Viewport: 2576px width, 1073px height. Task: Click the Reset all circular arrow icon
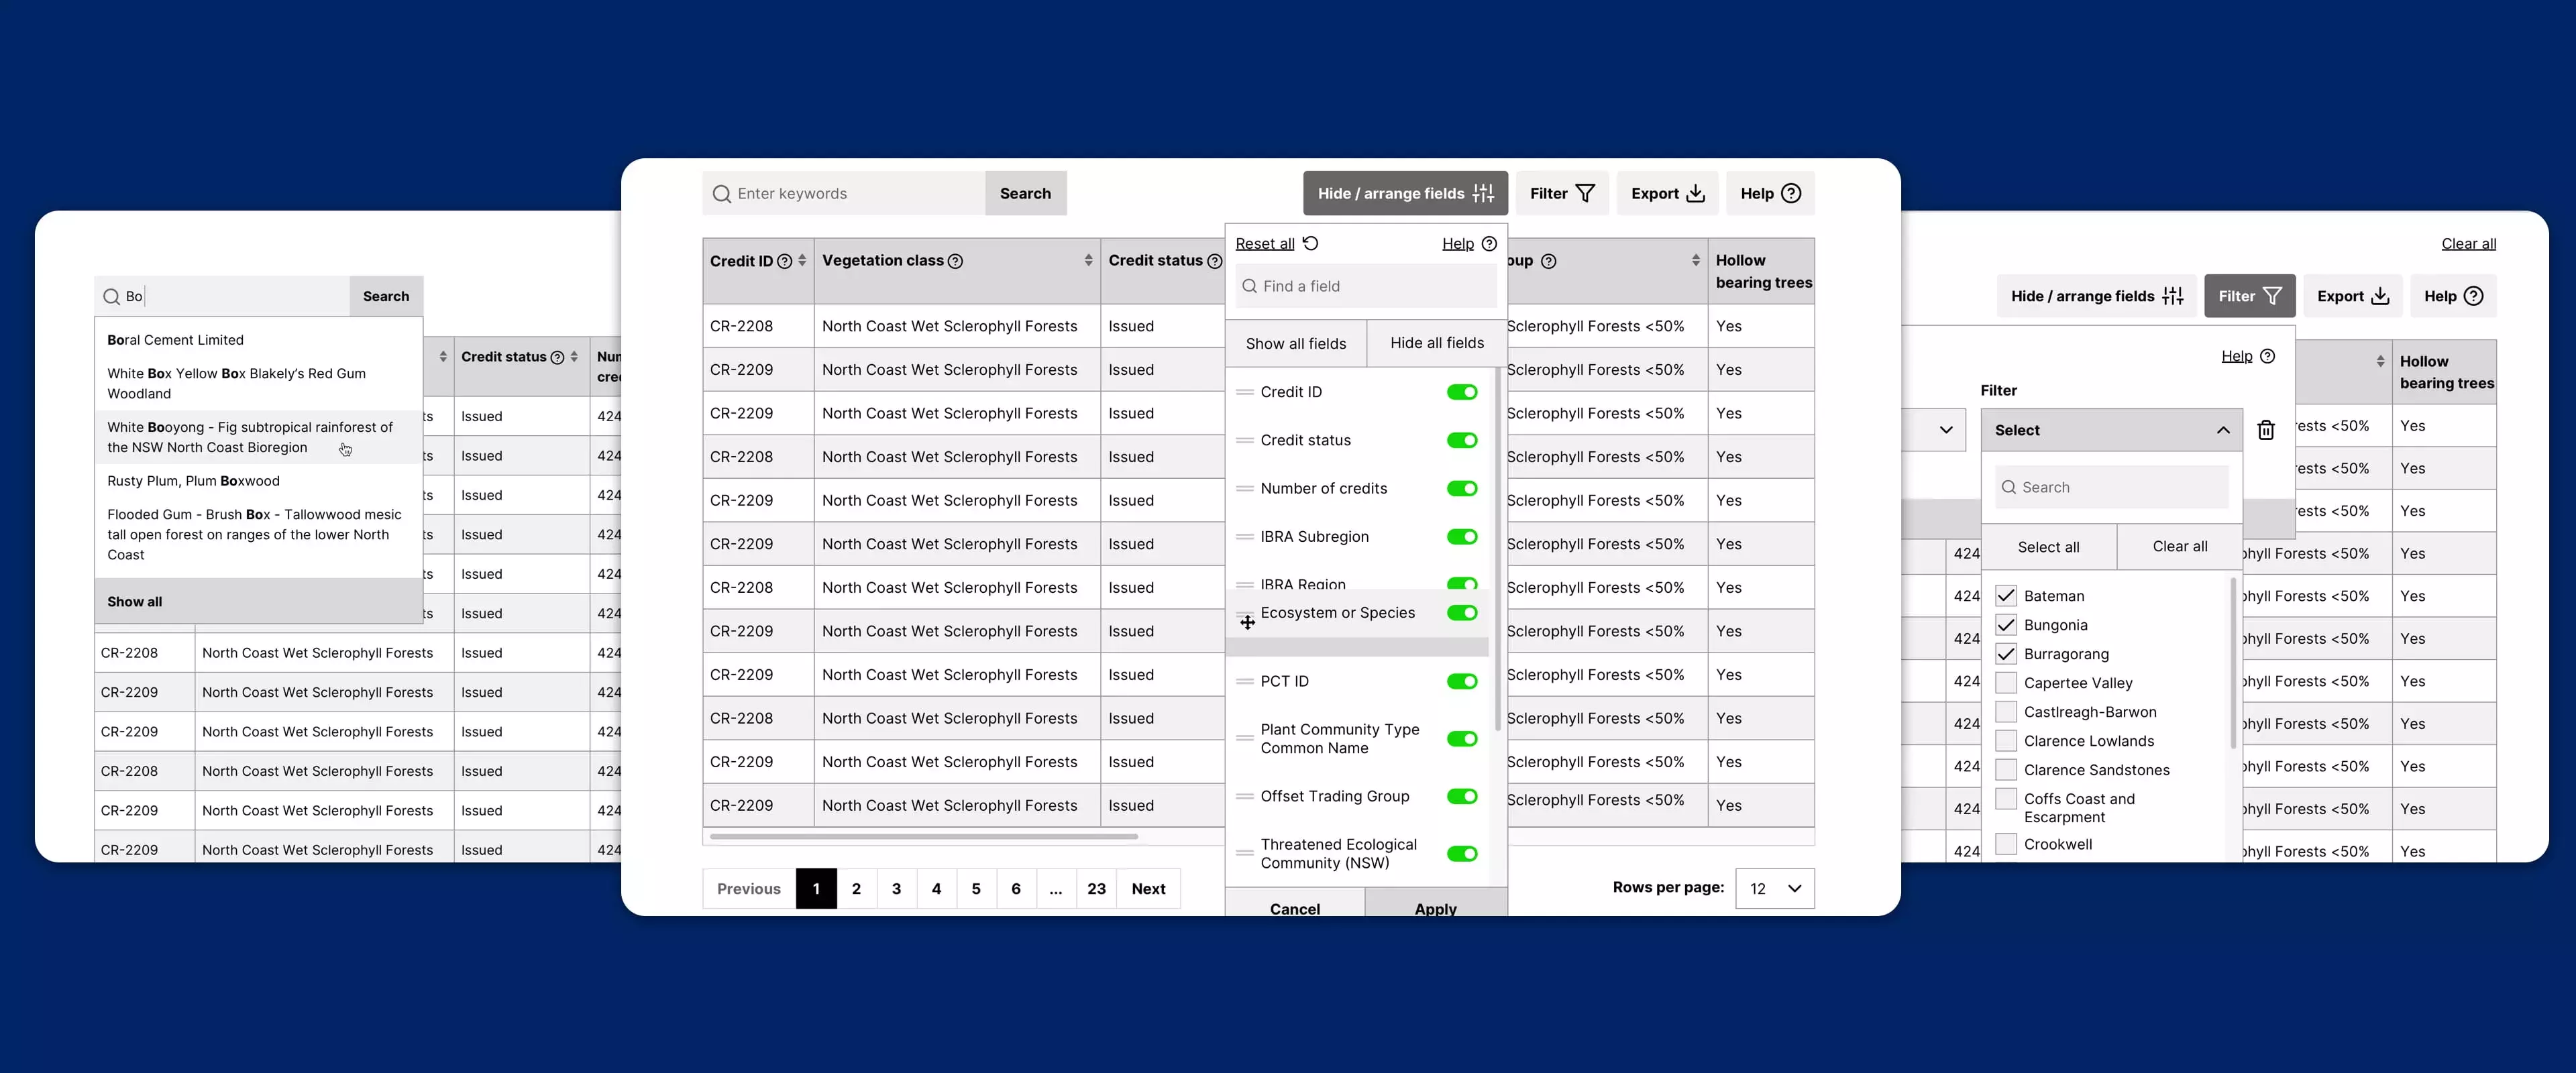pyautogui.click(x=1311, y=243)
